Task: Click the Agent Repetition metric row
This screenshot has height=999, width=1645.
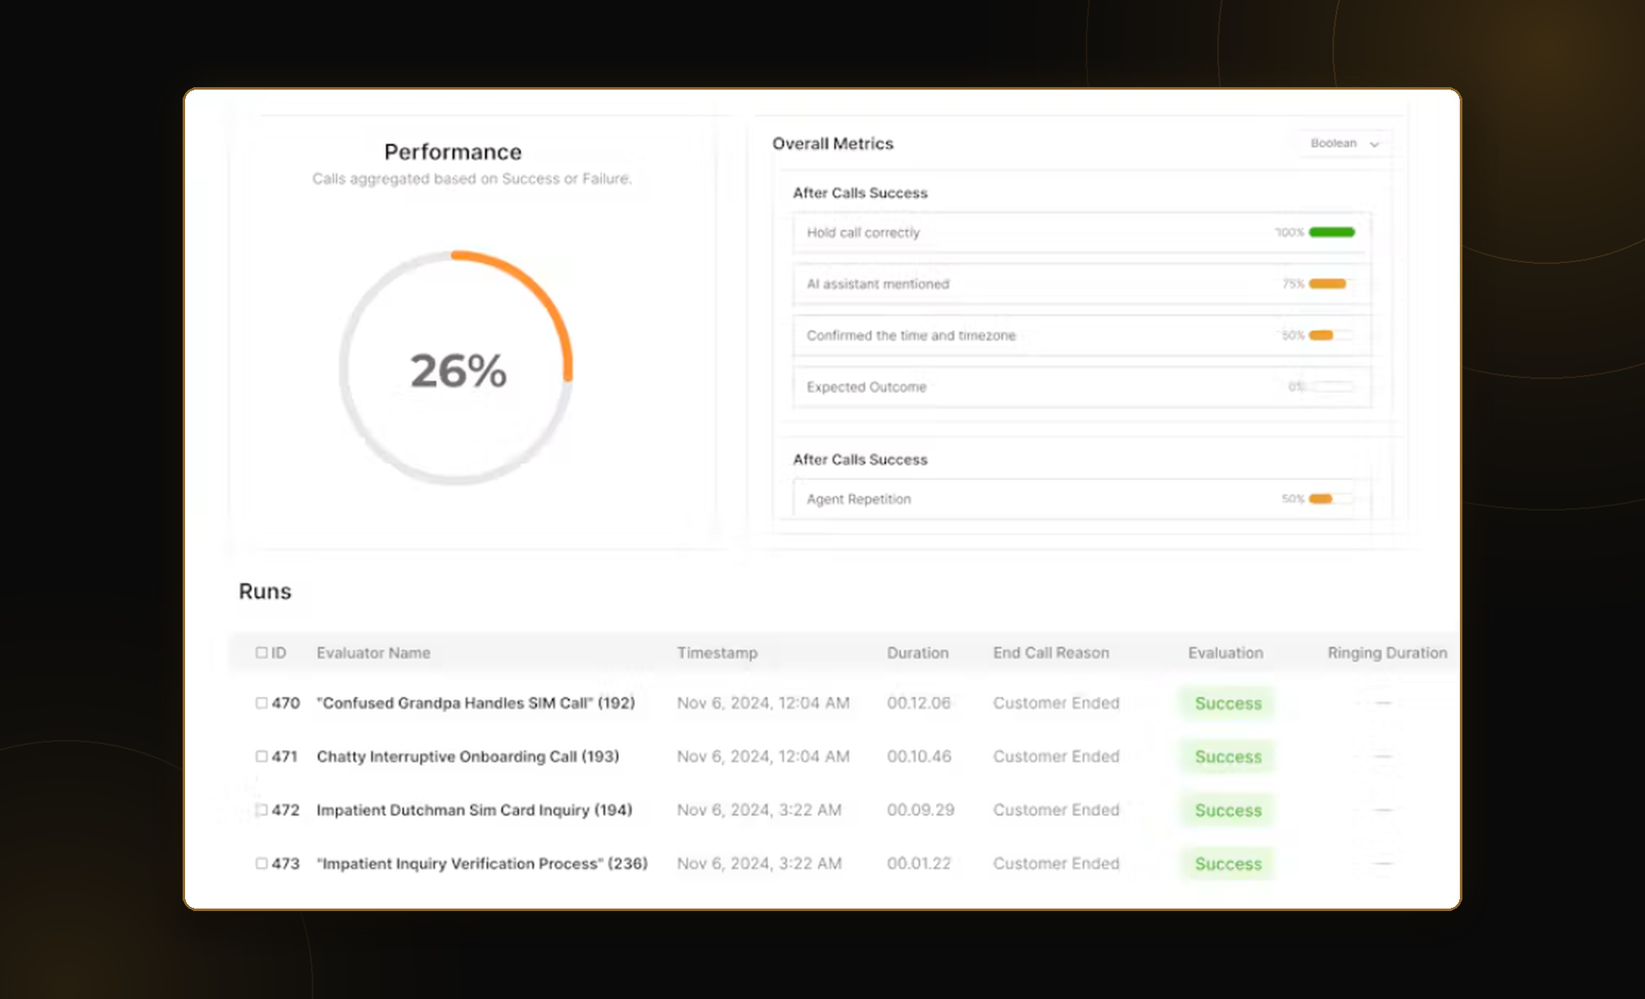Action: (1082, 499)
